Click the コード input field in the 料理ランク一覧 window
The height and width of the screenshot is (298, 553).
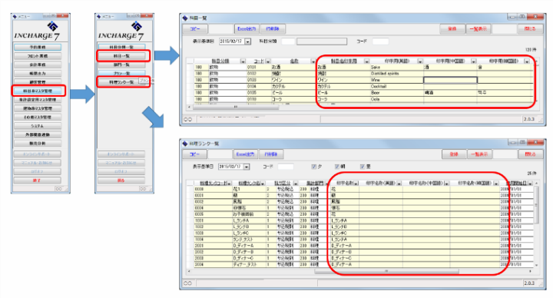pos(285,167)
